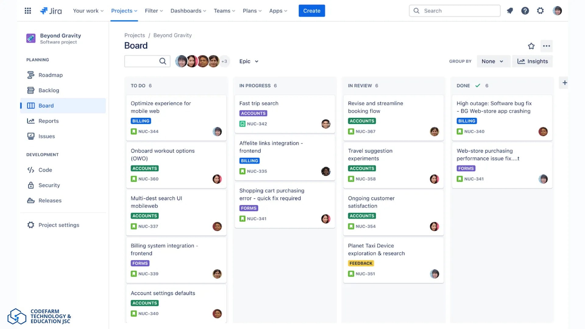Star the Board to mark as favorite
The width and height of the screenshot is (585, 329).
[x=531, y=46]
